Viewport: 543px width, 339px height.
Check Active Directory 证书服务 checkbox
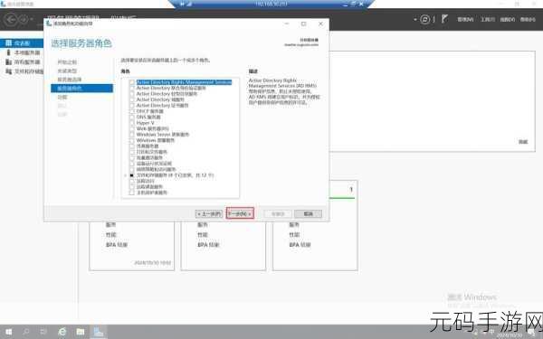(132, 106)
